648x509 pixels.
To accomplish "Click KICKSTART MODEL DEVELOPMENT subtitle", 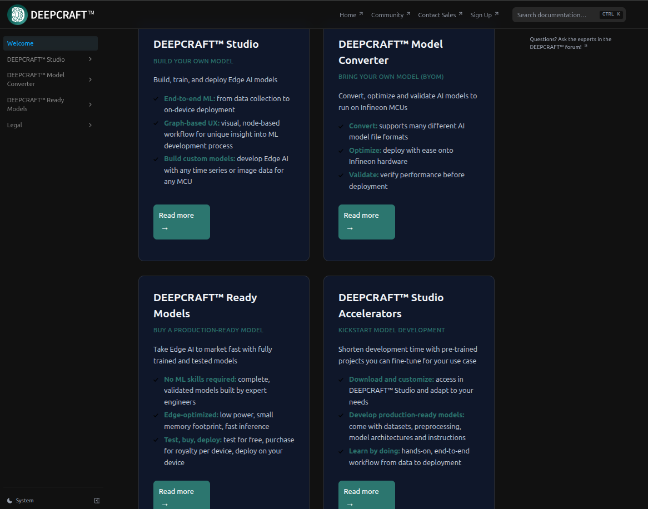I will 392,330.
